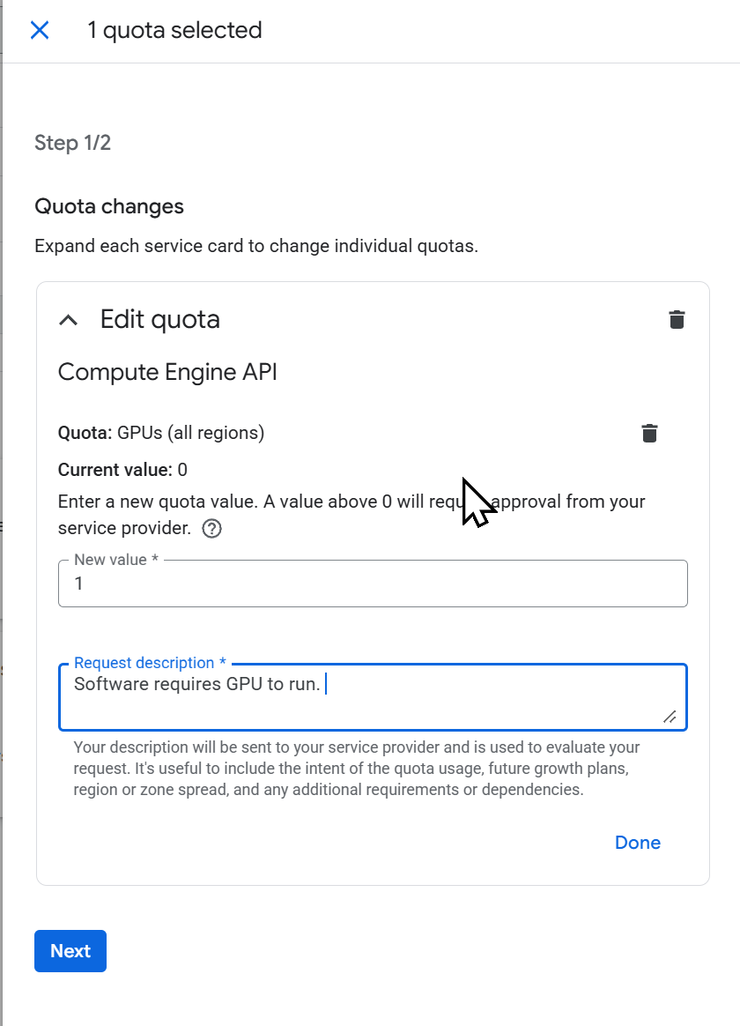The height and width of the screenshot is (1026, 740).
Task: Click the Current value: 0 text
Action: coord(122,469)
